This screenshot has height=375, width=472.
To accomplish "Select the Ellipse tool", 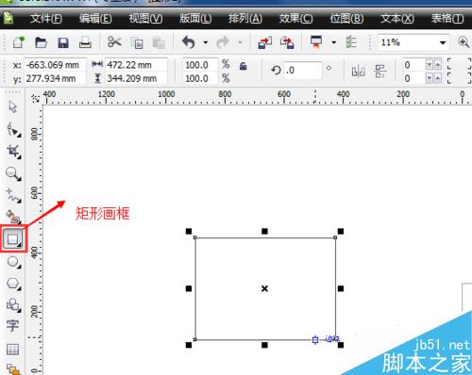I will click(x=13, y=262).
